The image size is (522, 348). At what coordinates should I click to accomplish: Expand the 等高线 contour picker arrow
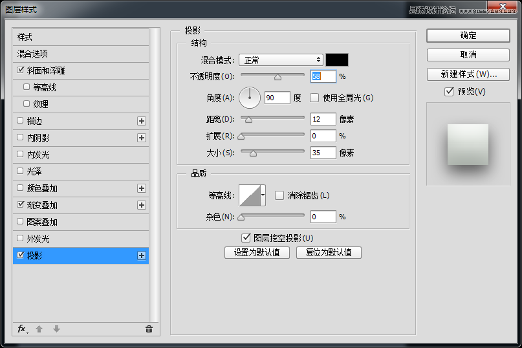pos(263,195)
